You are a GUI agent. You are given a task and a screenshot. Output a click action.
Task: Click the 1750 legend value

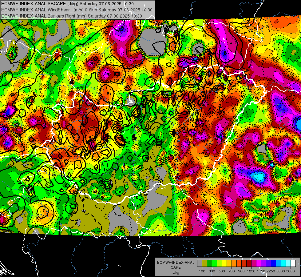pos(261,271)
